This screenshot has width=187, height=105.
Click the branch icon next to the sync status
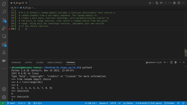click(x=29, y=103)
